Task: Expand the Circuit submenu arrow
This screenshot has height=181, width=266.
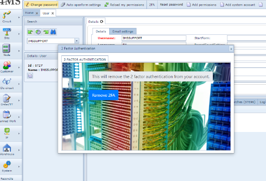Action: click(19, 17)
